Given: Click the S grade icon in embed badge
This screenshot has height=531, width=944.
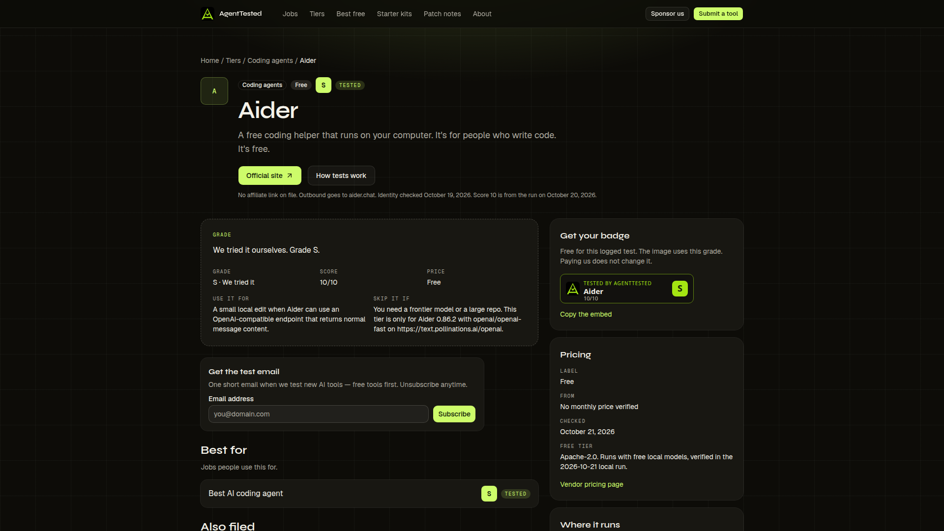Looking at the screenshot, I should point(680,289).
